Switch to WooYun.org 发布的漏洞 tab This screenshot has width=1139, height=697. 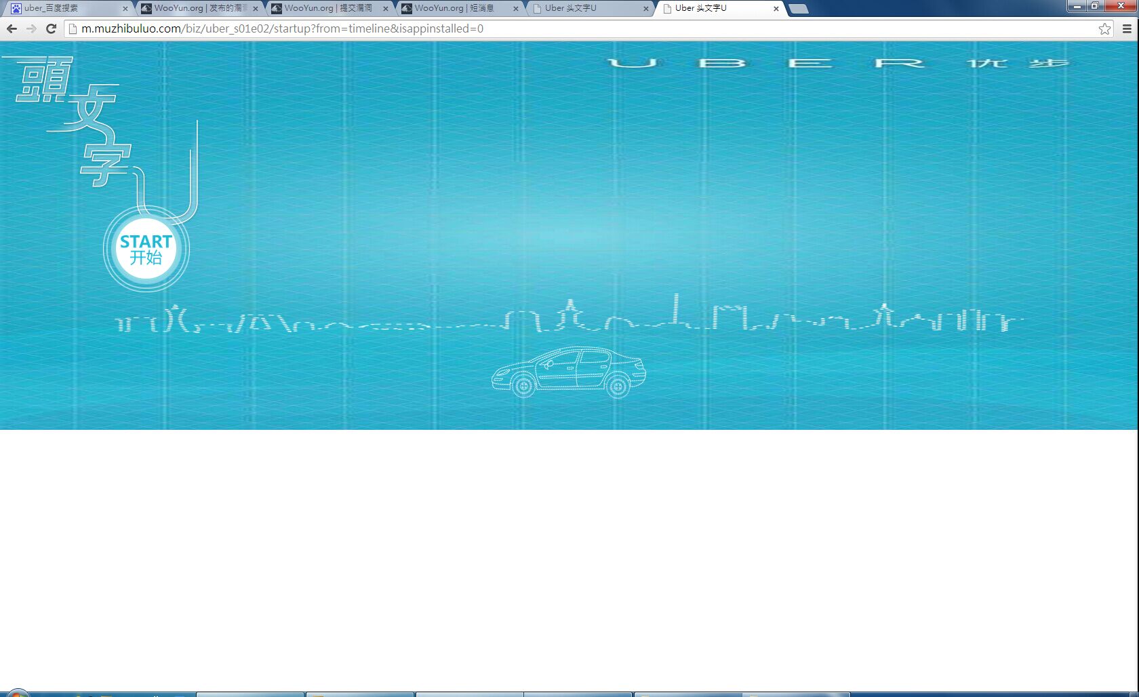(x=200, y=8)
